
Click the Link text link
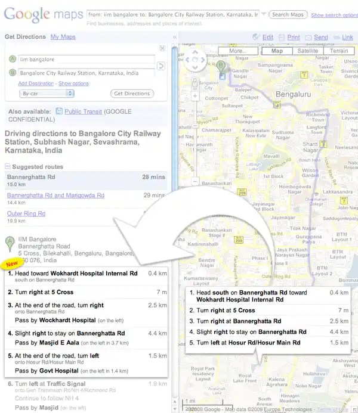[x=347, y=38]
